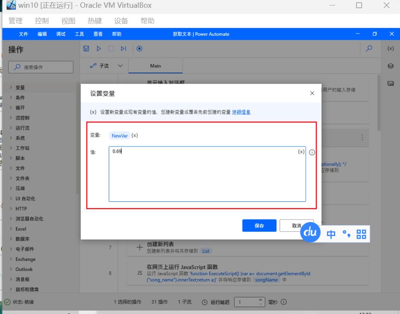Click the 搜索操作 search box
The width and height of the screenshot is (400, 314).
pos(41,67)
